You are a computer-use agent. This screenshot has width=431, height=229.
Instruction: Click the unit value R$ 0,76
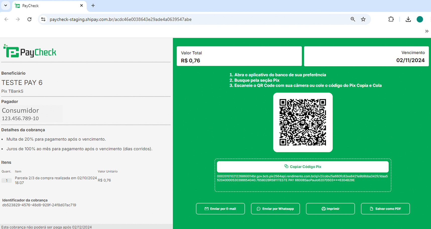point(104,180)
